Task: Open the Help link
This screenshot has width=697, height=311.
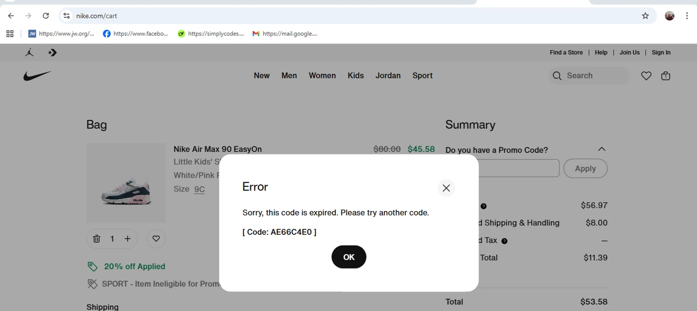Action: 601,53
